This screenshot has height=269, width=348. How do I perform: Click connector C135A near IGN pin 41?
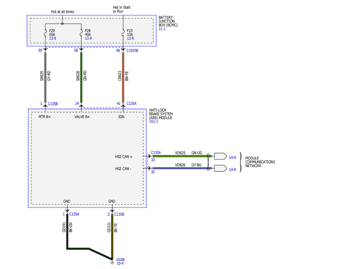(x=131, y=103)
